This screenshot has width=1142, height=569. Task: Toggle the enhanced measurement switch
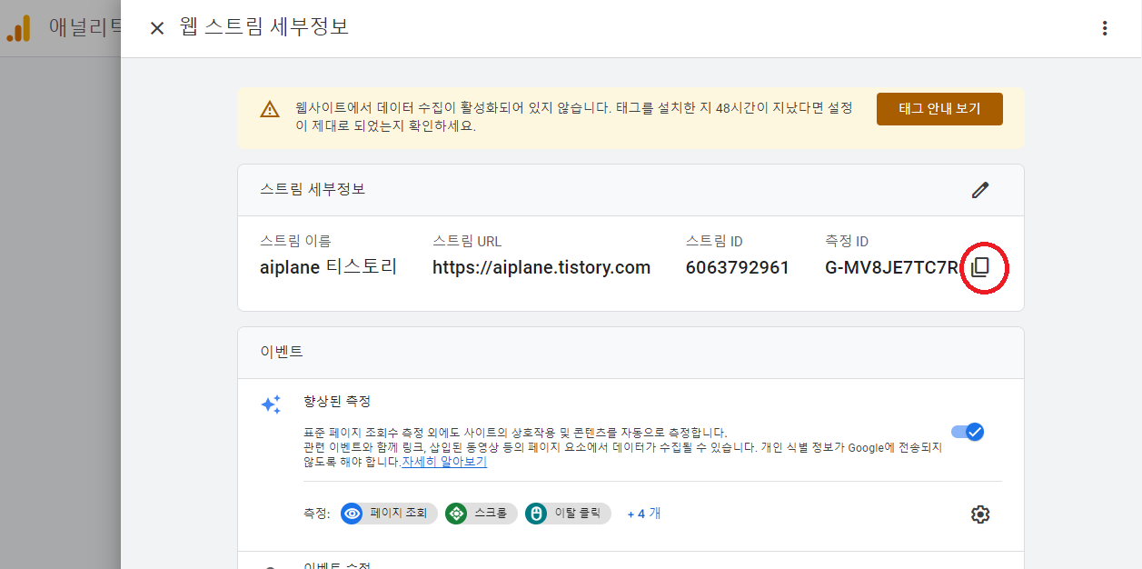pos(968,432)
